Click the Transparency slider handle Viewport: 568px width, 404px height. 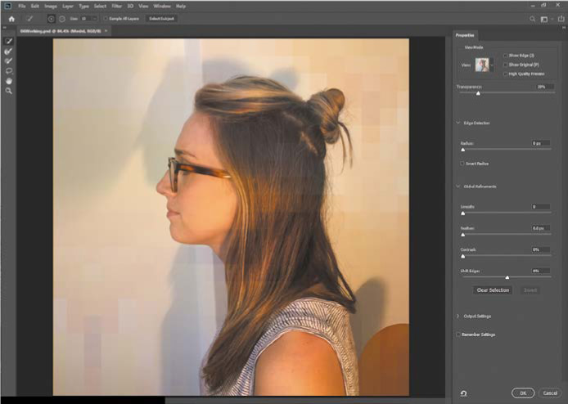478,93
